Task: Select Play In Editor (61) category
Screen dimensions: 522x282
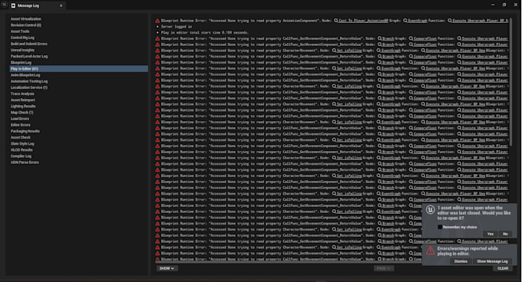Action: pyautogui.click(x=79, y=69)
